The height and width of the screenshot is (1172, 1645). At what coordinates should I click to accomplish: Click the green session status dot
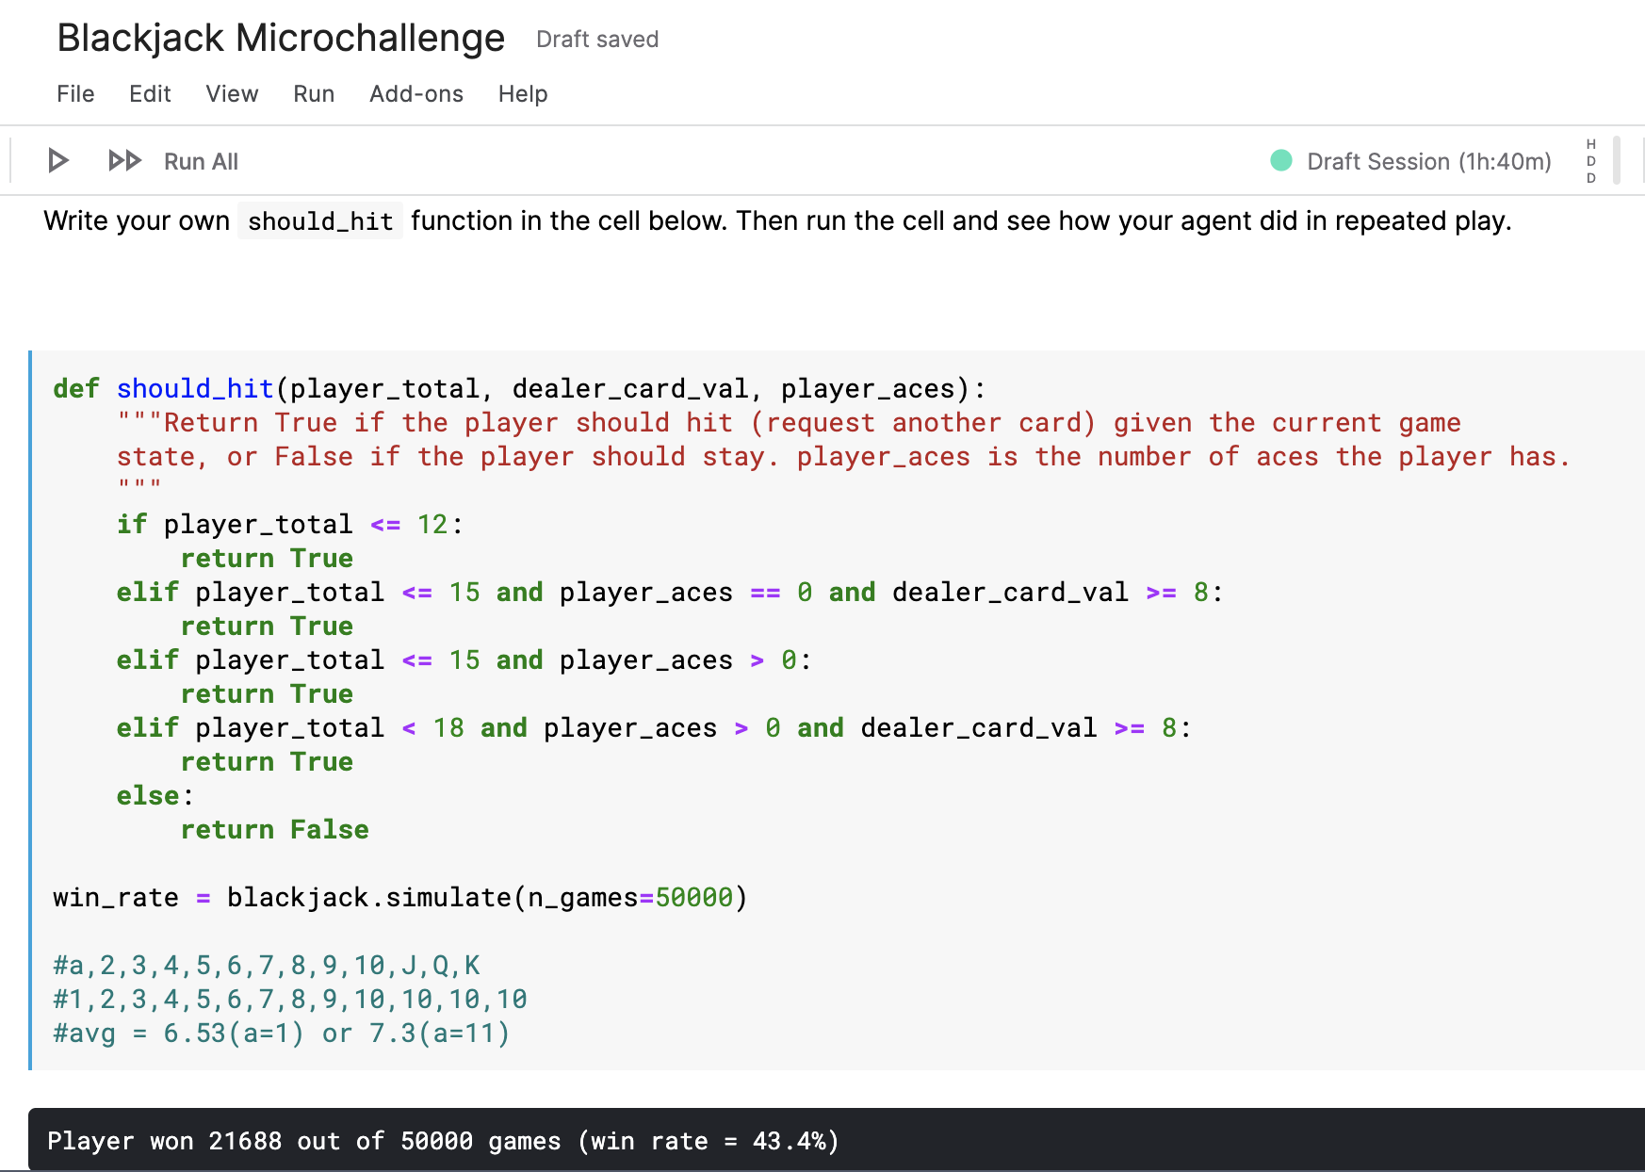tap(1280, 161)
